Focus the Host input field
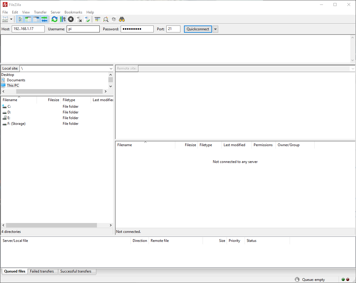Viewport: 356px width, 283px height. (28, 29)
